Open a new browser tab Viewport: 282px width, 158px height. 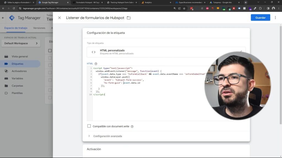246,2
